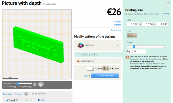Click the camera snapshot icon
The image size is (173, 103).
[x=41, y=84]
